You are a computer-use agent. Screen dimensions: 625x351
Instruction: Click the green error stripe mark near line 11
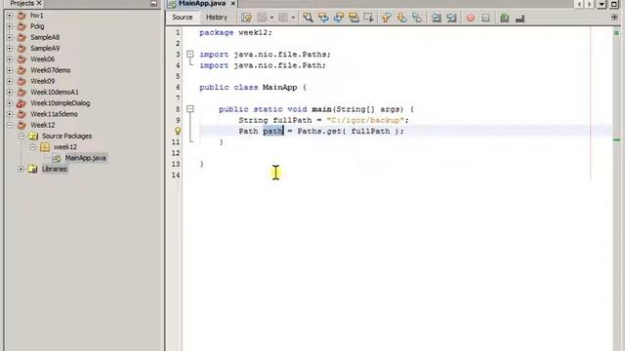616,139
